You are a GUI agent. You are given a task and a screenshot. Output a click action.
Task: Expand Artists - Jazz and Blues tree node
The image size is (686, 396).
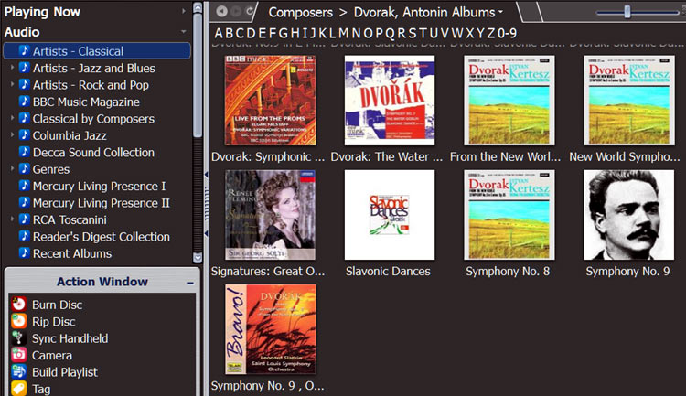(12, 69)
